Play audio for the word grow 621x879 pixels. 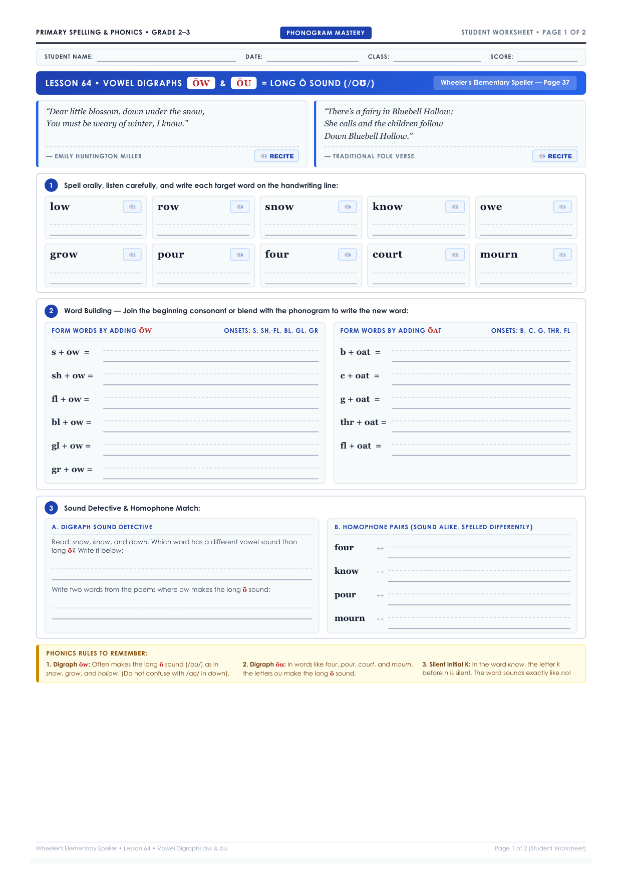click(132, 255)
